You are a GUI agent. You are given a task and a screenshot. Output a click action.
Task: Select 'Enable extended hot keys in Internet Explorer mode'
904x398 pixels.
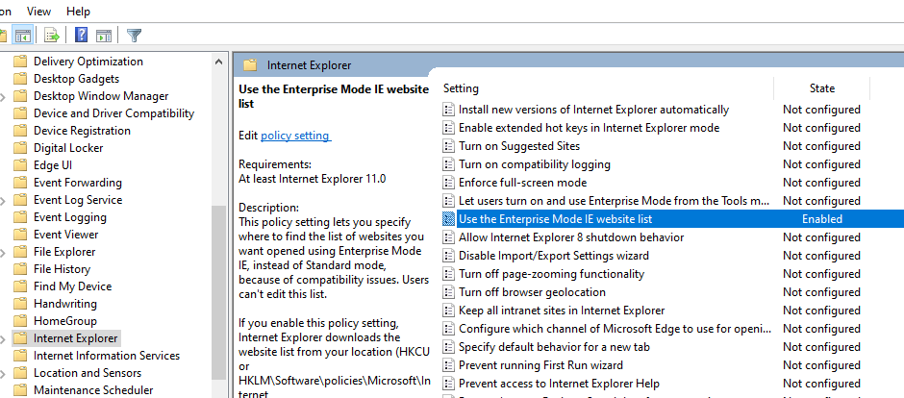(x=589, y=128)
